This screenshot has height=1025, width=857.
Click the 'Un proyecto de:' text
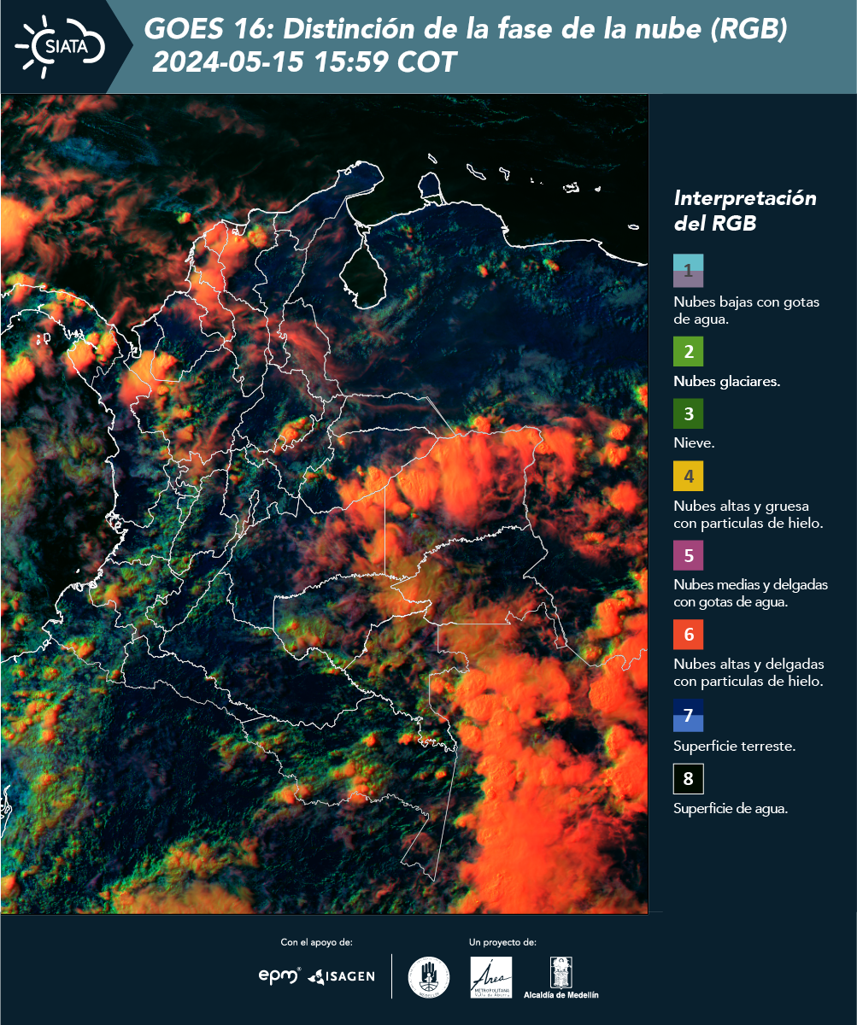(x=502, y=942)
